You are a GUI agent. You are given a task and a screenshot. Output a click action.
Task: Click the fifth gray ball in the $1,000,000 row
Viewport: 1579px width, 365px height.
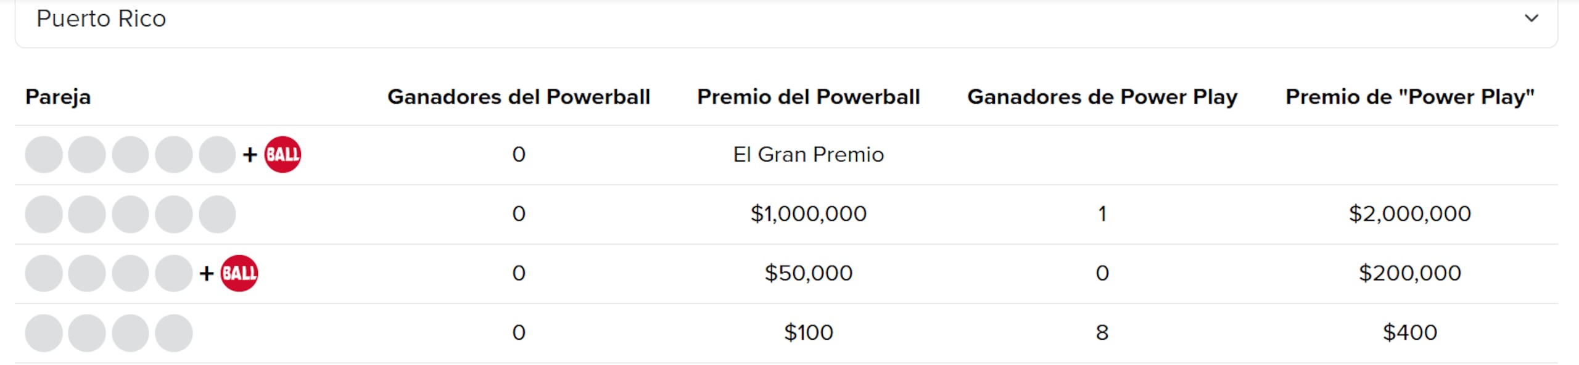pos(216,213)
